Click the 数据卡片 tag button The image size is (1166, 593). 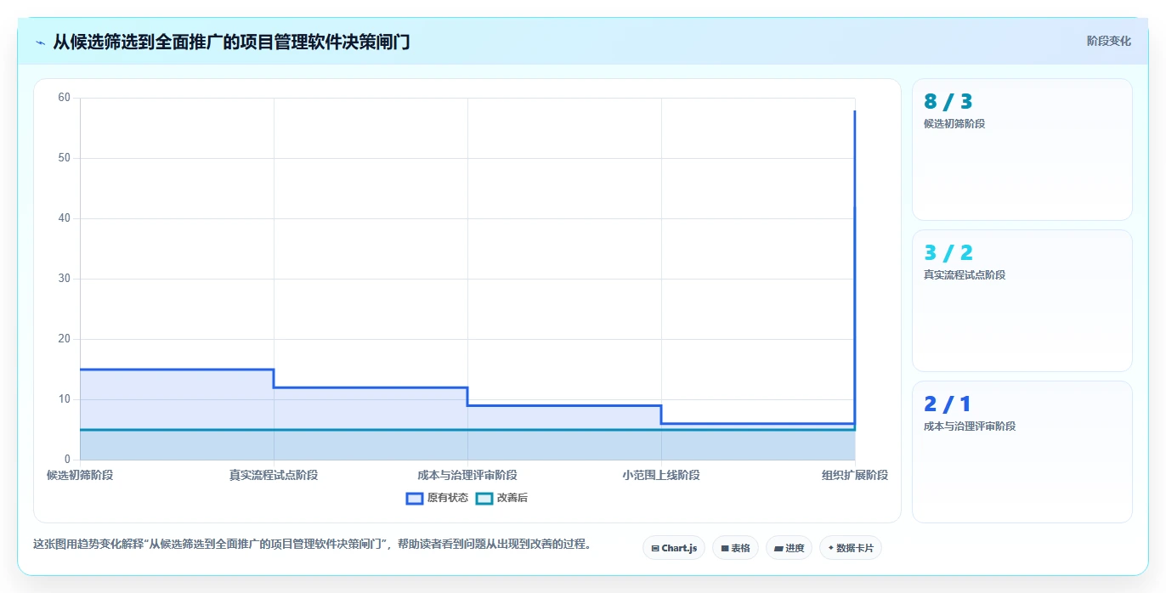(x=851, y=548)
